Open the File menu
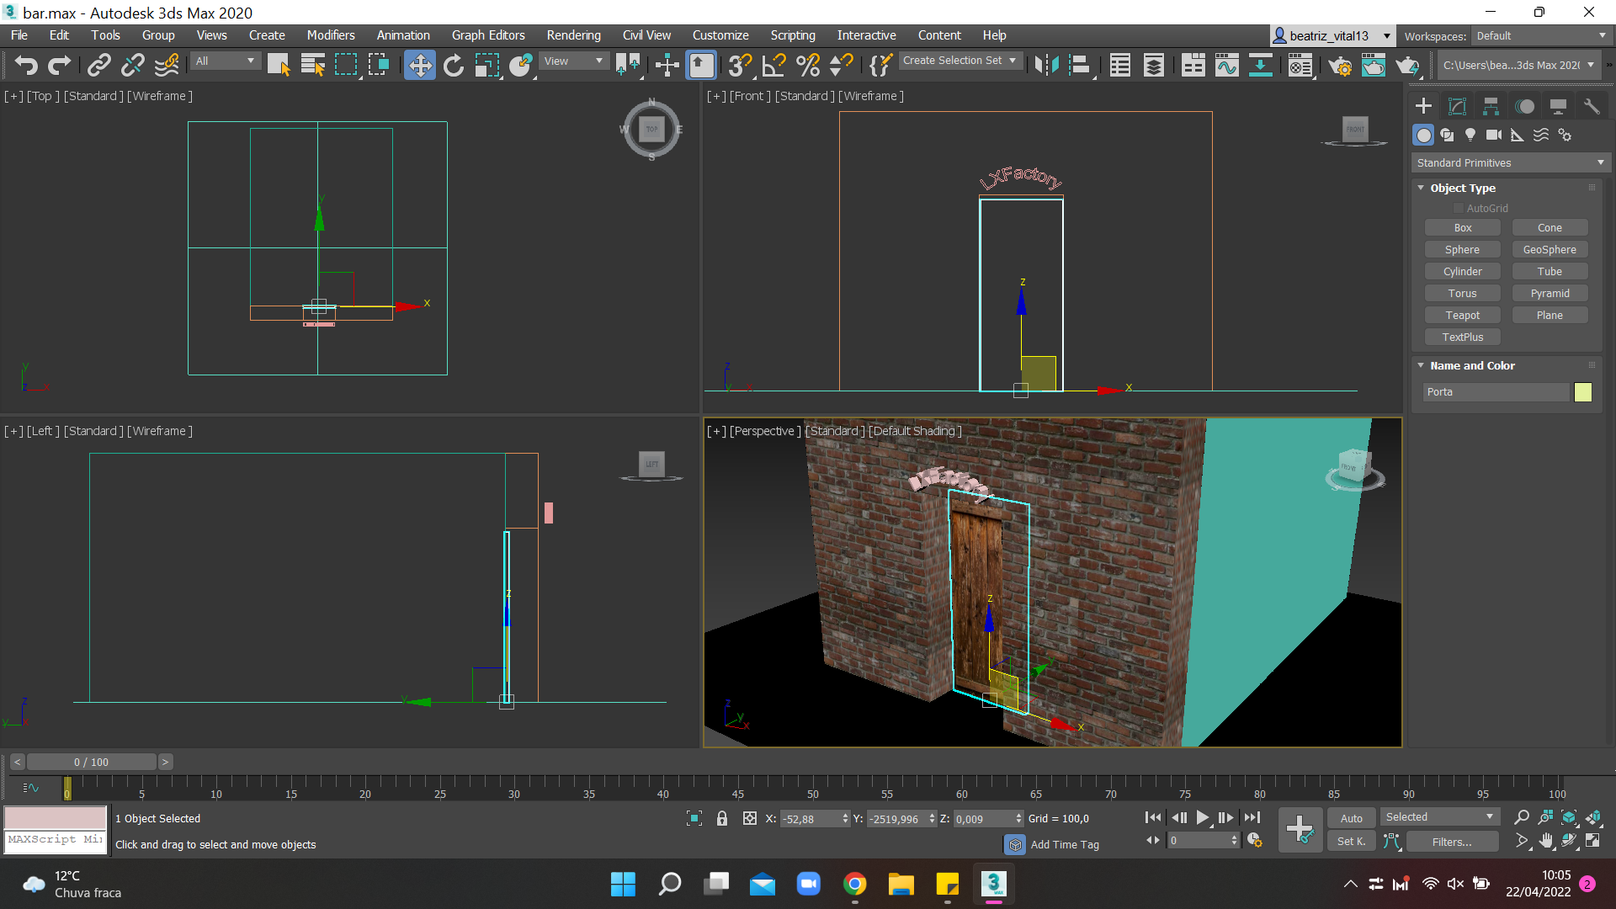 tap(19, 35)
